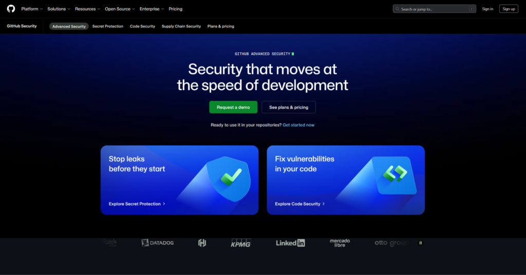This screenshot has height=275, width=526.
Task: Click the Mercado Libre logo
Action: (x=340, y=243)
